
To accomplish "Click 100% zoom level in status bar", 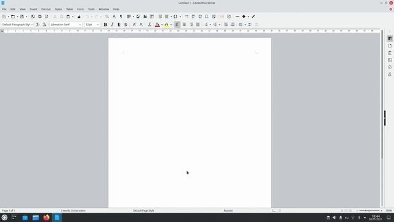I will point(388,210).
